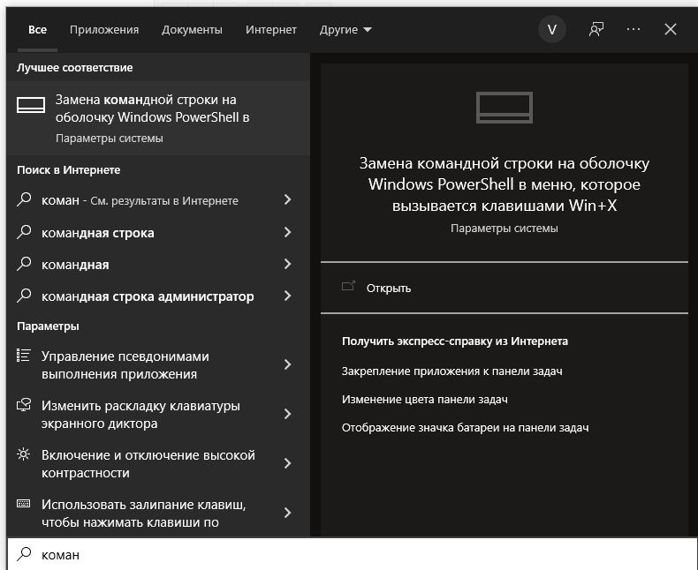Open web results for 'коман'

(140, 200)
